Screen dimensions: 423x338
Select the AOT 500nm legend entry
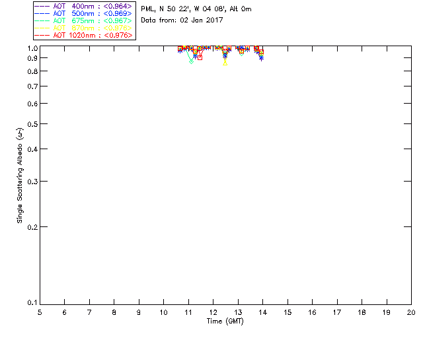click(x=83, y=13)
